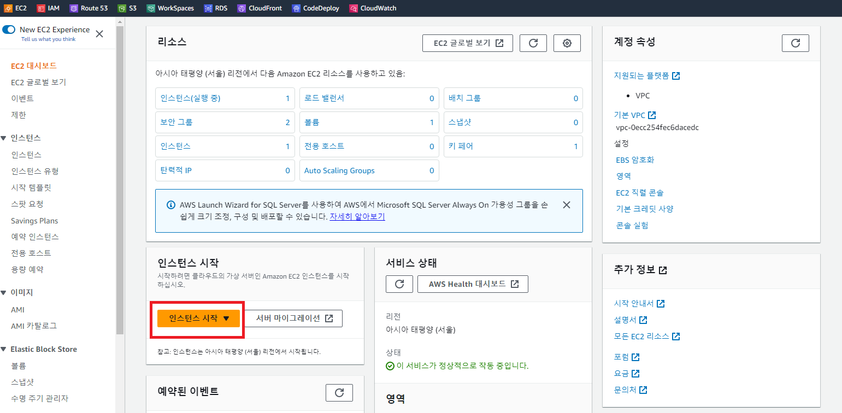The image size is (842, 413).
Task: Open the CodeDeploy service shortcut
Action: point(315,8)
